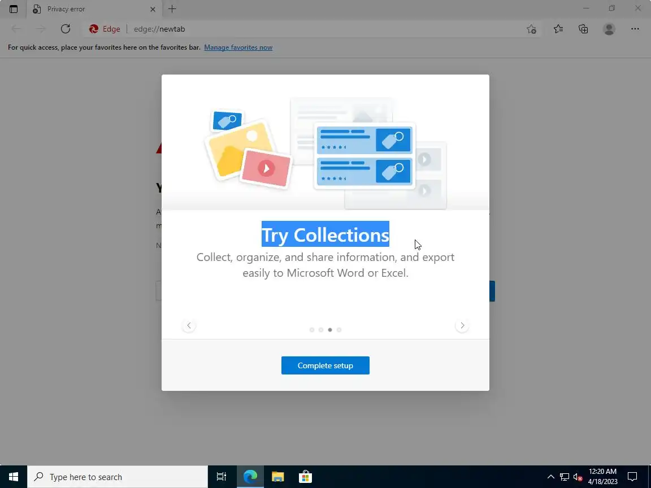The image size is (651, 488).
Task: Select the third active carousel dot
Action: click(330, 330)
